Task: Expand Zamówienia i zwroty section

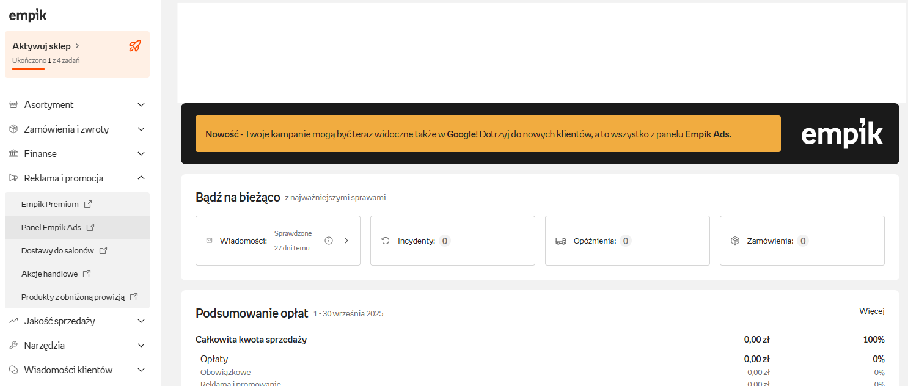Action: [141, 129]
